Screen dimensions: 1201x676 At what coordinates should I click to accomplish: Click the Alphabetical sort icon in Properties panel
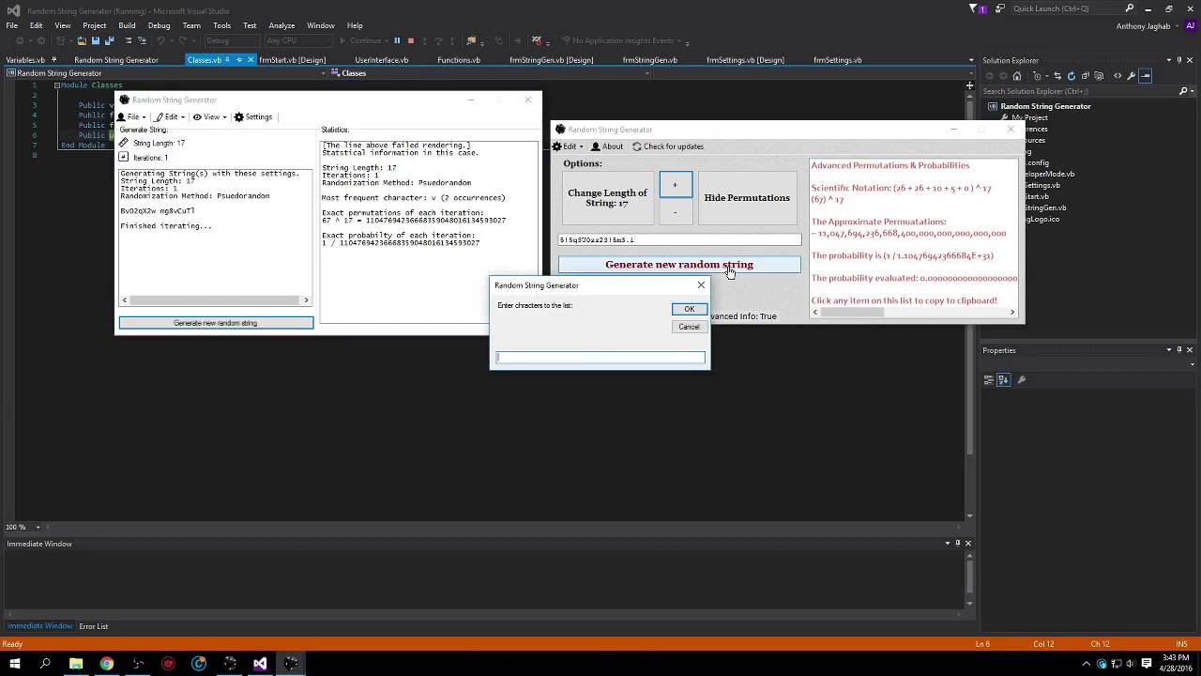pos(1004,380)
